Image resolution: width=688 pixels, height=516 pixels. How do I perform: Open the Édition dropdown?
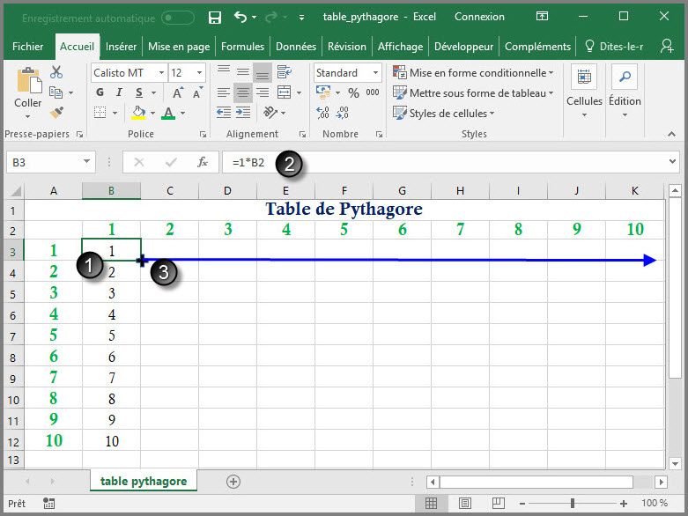pos(625,92)
